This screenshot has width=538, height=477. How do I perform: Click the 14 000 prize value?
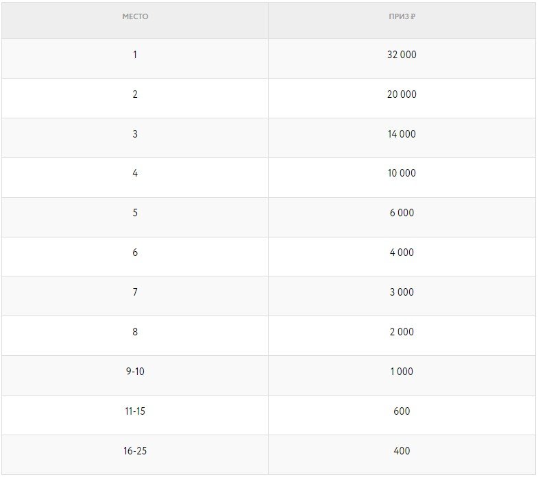[402, 134]
